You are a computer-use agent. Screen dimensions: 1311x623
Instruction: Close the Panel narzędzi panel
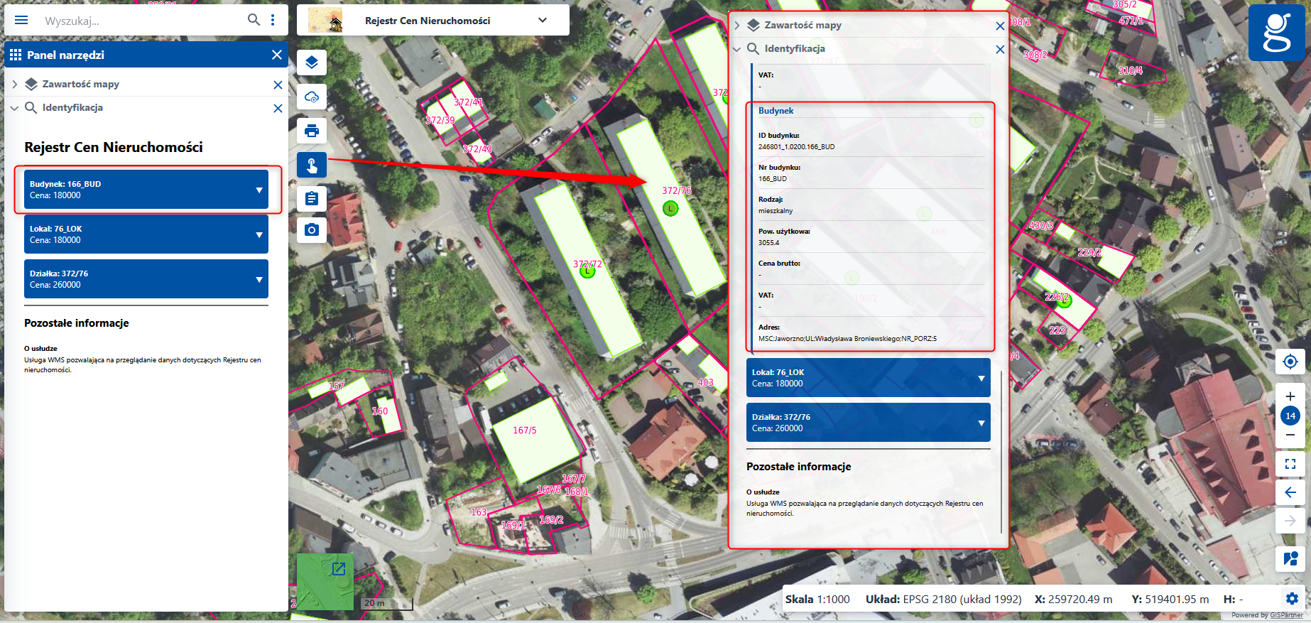(277, 55)
